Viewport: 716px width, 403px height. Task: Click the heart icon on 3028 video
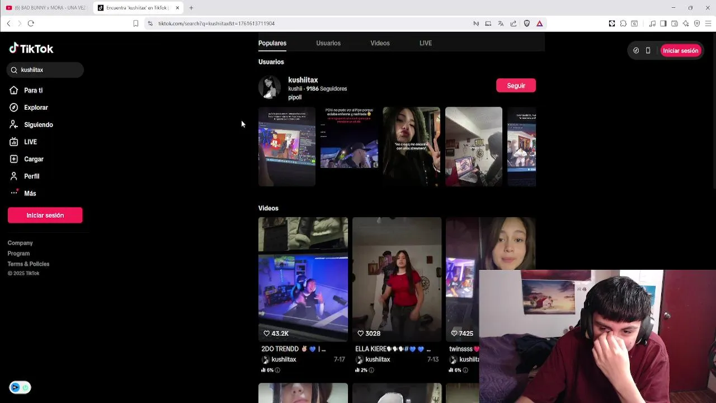pos(360,334)
